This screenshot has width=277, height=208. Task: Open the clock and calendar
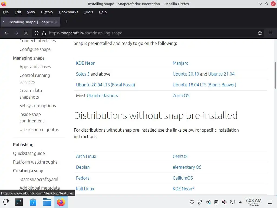tap(253, 202)
